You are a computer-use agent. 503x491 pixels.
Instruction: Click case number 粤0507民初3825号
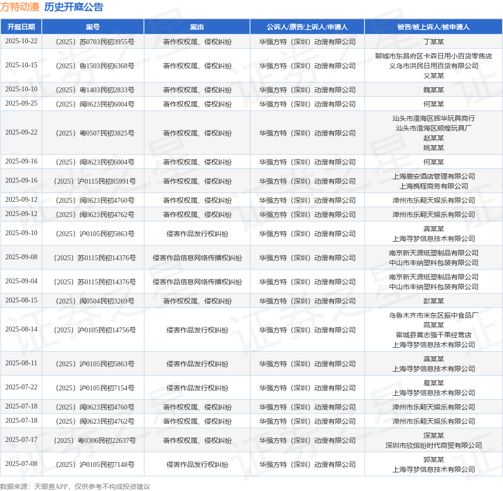click(x=95, y=133)
